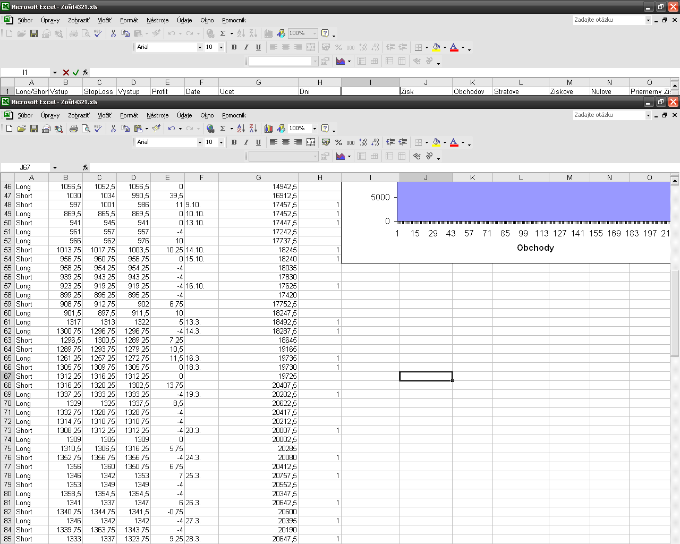Open Formát menu in active Excel window
Image resolution: width=680 pixels, height=544 pixels.
click(x=129, y=115)
